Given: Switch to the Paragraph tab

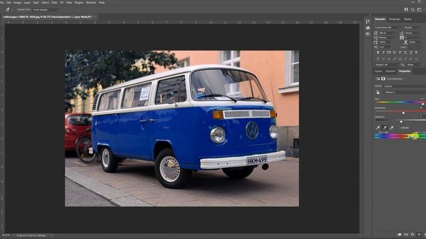Looking at the screenshot, I should point(394,19).
